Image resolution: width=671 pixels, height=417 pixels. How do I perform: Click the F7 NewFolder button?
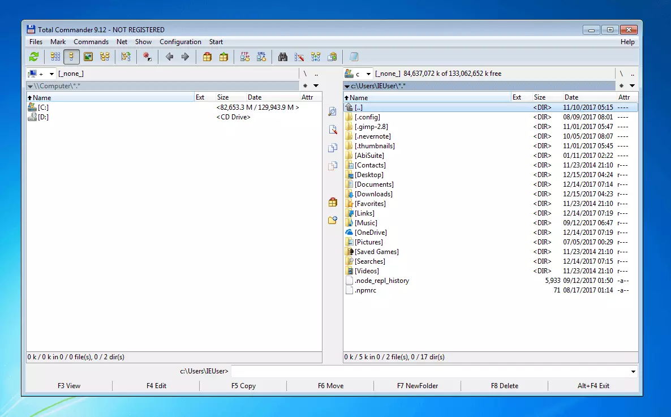(x=417, y=386)
